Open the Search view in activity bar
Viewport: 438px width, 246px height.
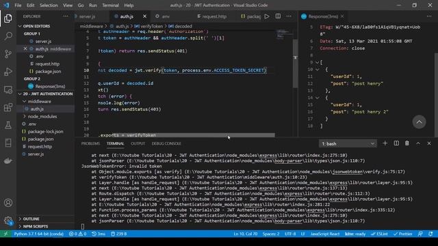[x=8, y=36]
